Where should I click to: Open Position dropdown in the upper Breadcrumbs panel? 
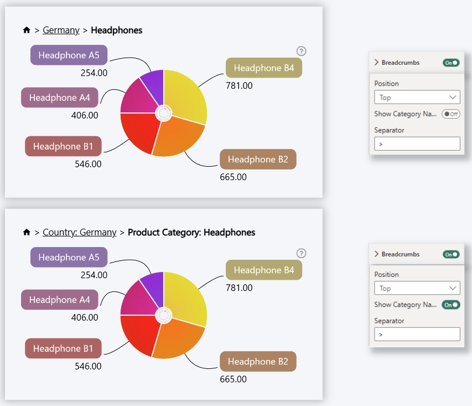417,97
